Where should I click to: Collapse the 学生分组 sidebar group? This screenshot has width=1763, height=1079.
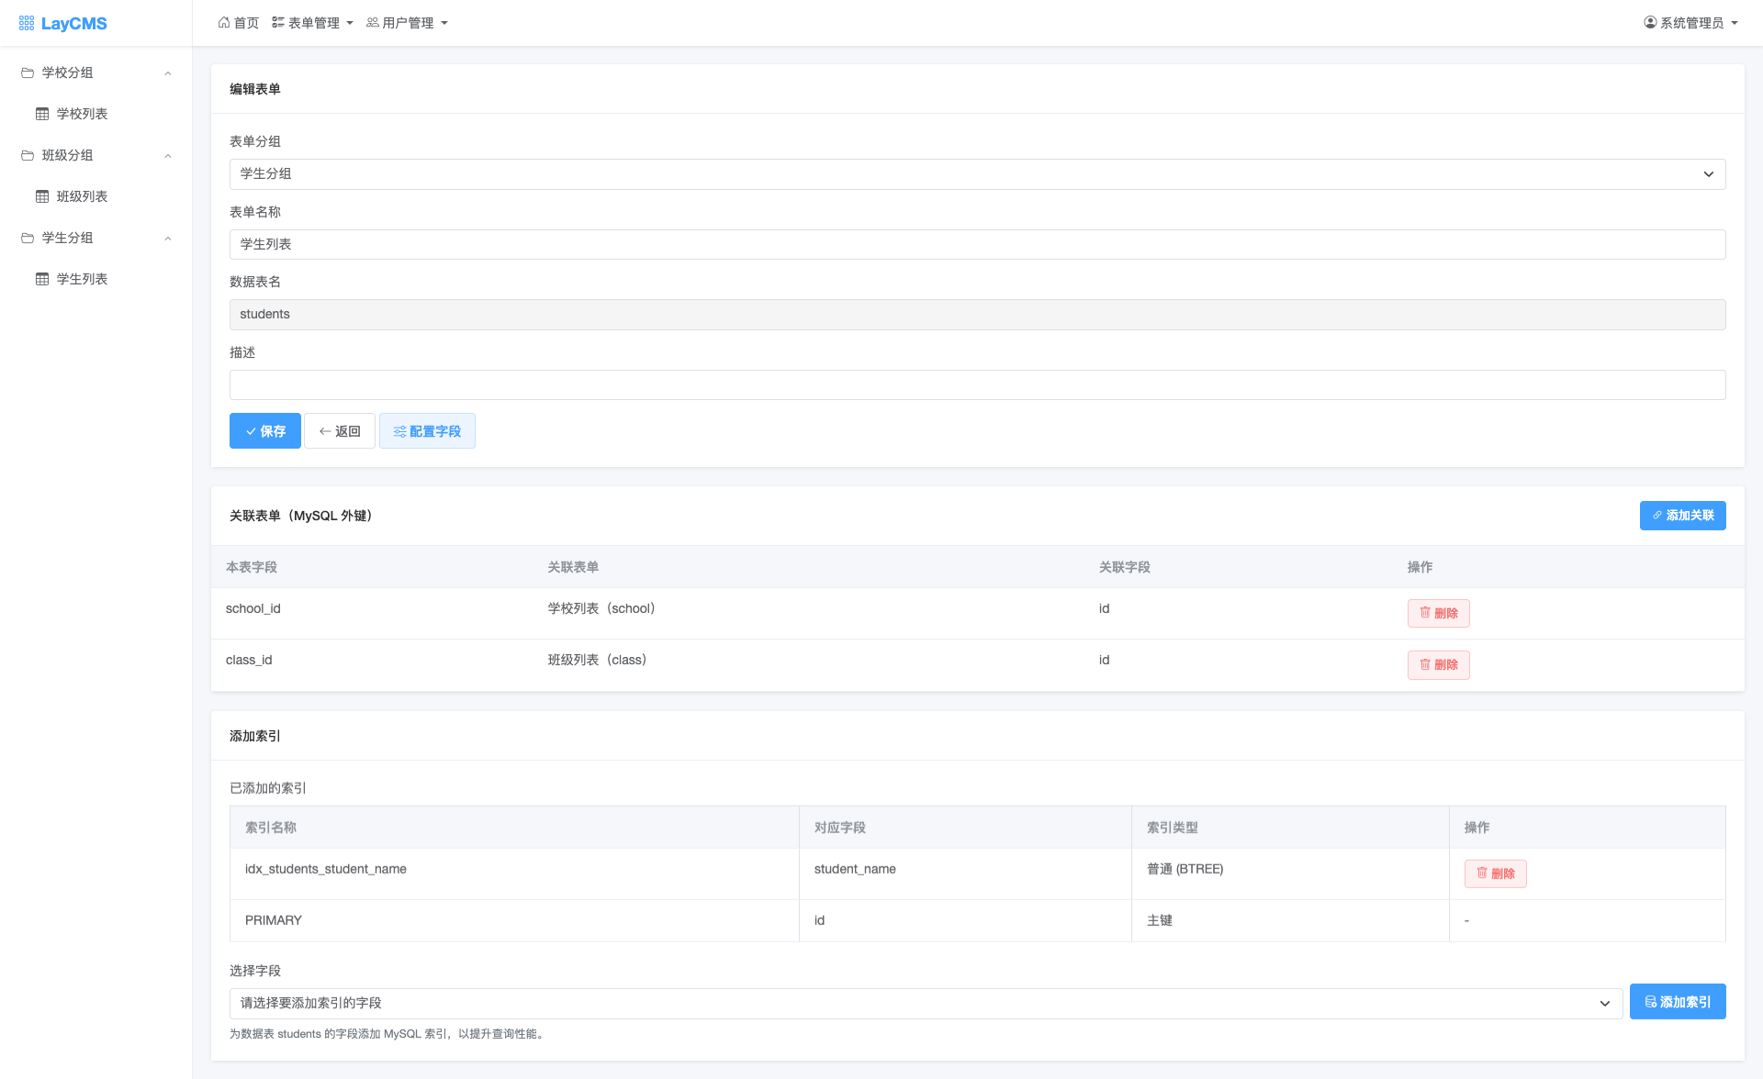click(x=168, y=239)
